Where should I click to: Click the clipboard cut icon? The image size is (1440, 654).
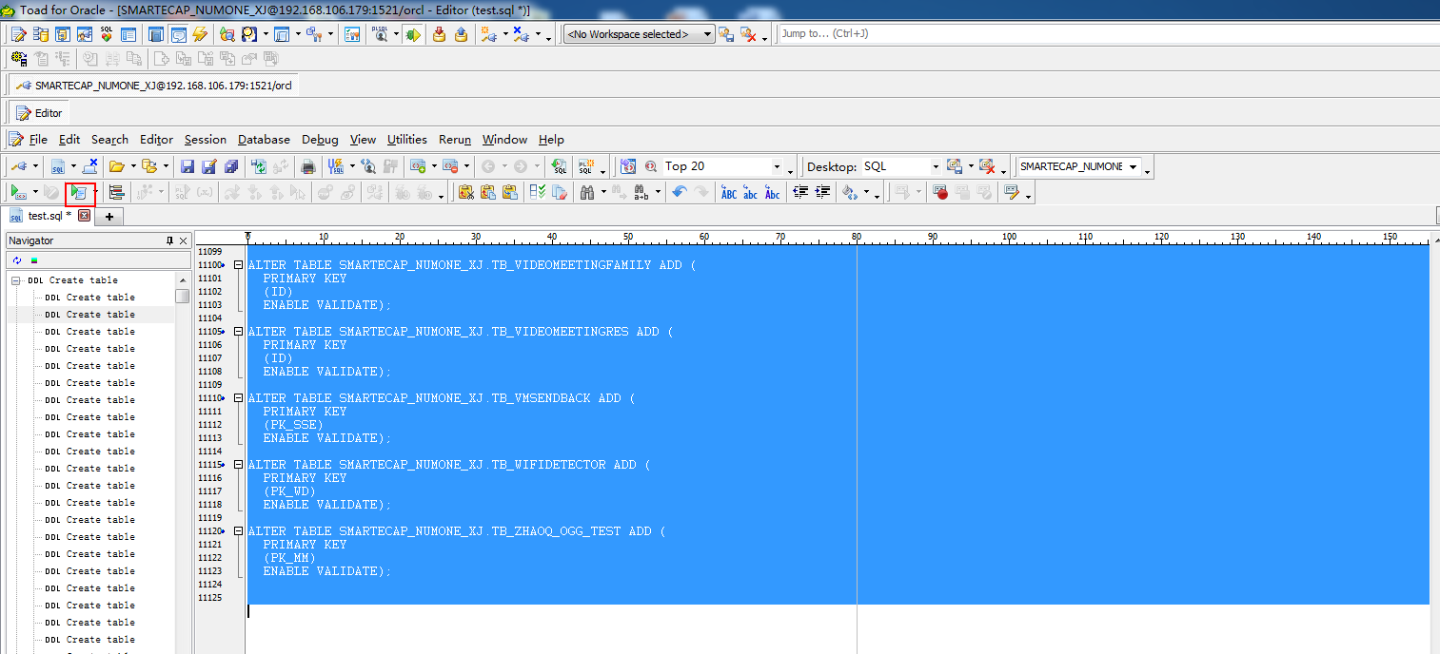click(465, 193)
